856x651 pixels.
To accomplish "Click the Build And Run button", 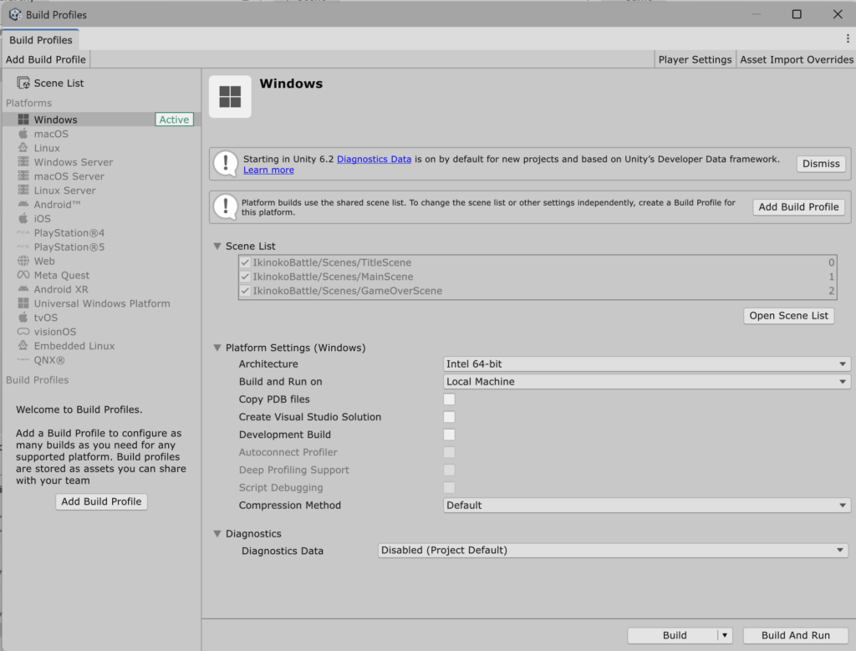I will [x=796, y=635].
